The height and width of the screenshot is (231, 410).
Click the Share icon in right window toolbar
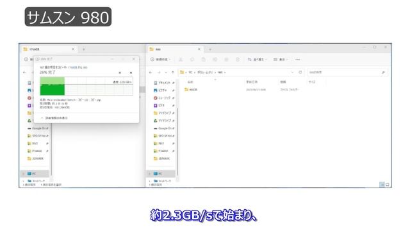coord(226,60)
